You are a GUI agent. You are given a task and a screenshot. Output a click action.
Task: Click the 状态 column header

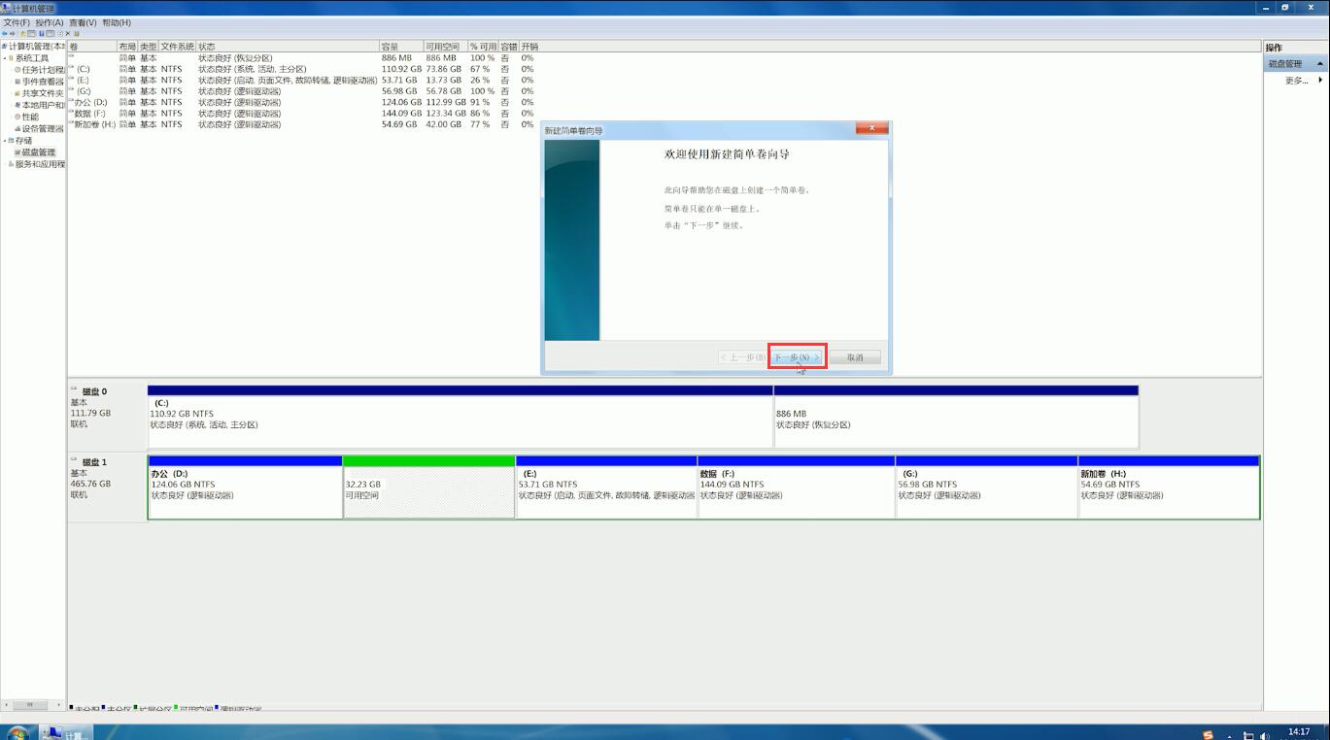tap(288, 47)
